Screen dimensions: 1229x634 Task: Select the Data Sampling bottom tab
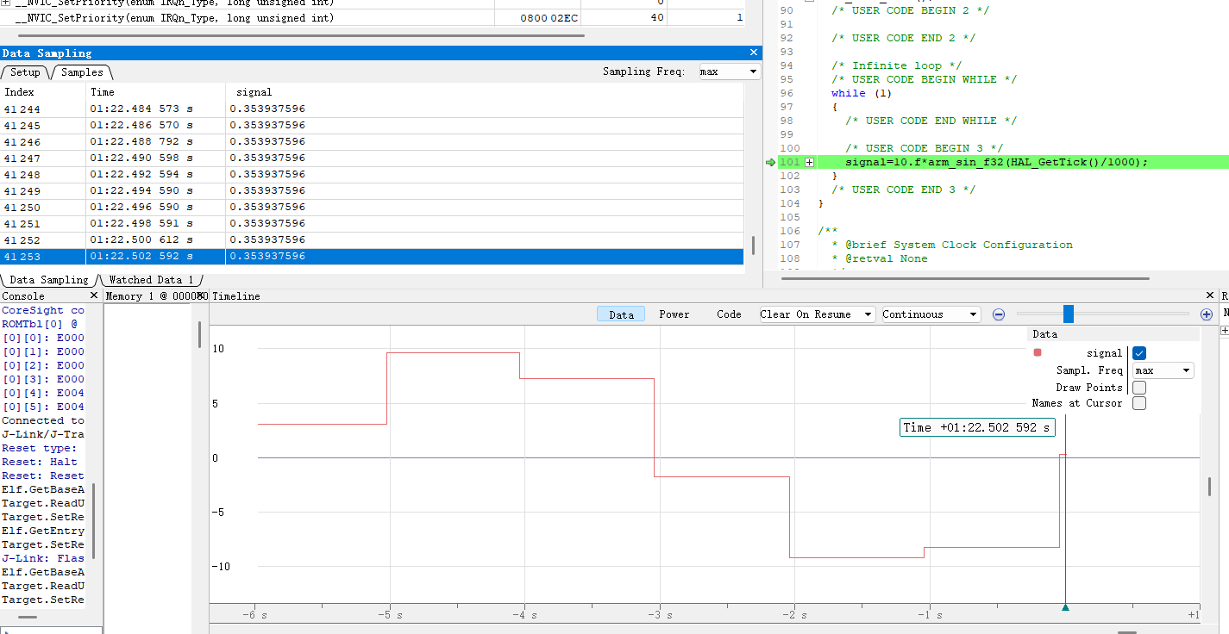pyautogui.click(x=48, y=280)
